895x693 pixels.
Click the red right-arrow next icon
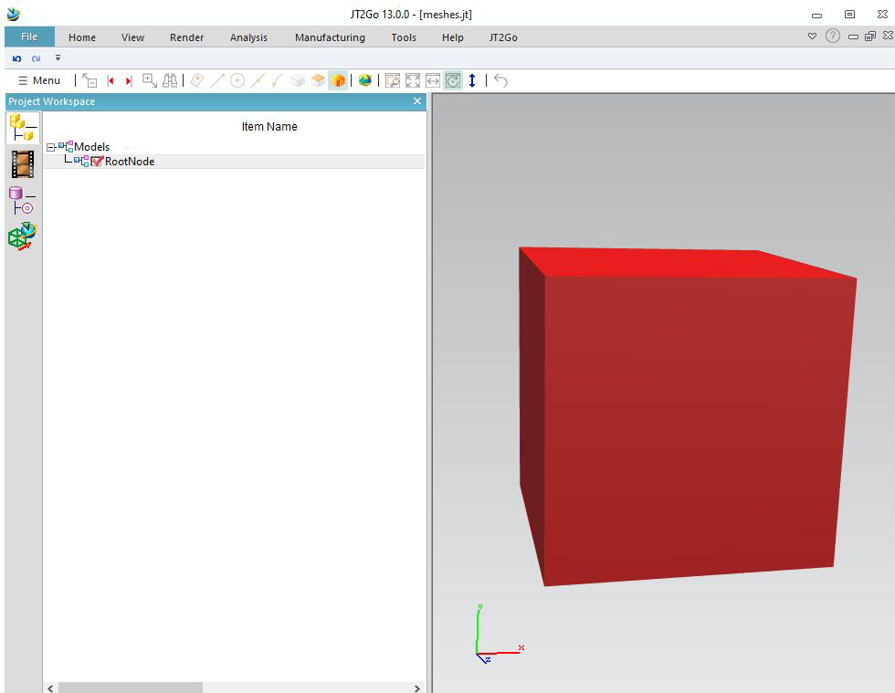(x=129, y=80)
